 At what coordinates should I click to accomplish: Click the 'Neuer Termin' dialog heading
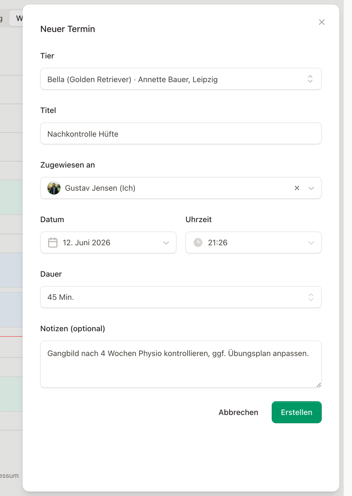pos(68,29)
